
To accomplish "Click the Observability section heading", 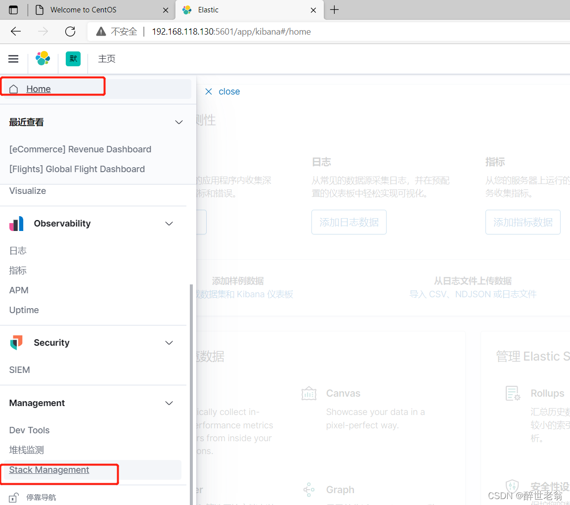I will tap(62, 224).
